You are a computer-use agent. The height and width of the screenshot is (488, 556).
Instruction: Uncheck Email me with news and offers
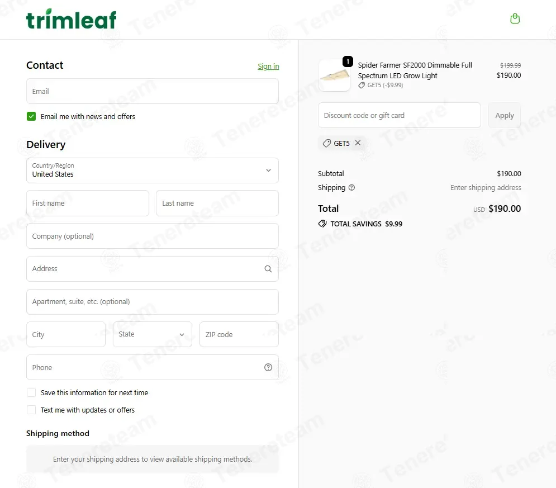(31, 116)
